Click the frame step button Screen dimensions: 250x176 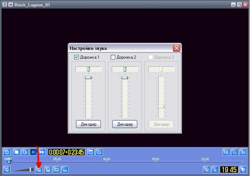[x=25, y=152]
